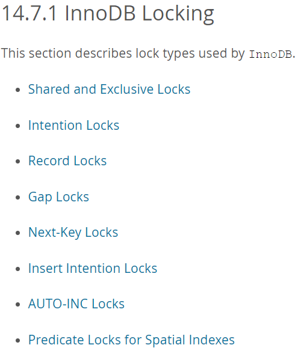
Task: Click the intro sentence about lock types
Action: click(x=148, y=53)
